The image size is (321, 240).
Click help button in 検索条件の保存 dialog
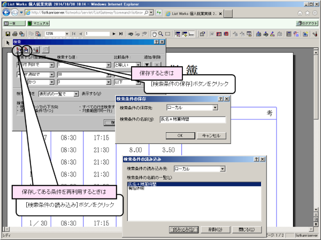[x=220, y=99]
